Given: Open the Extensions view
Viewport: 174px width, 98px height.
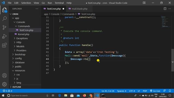Looking at the screenshot, I should (4, 45).
